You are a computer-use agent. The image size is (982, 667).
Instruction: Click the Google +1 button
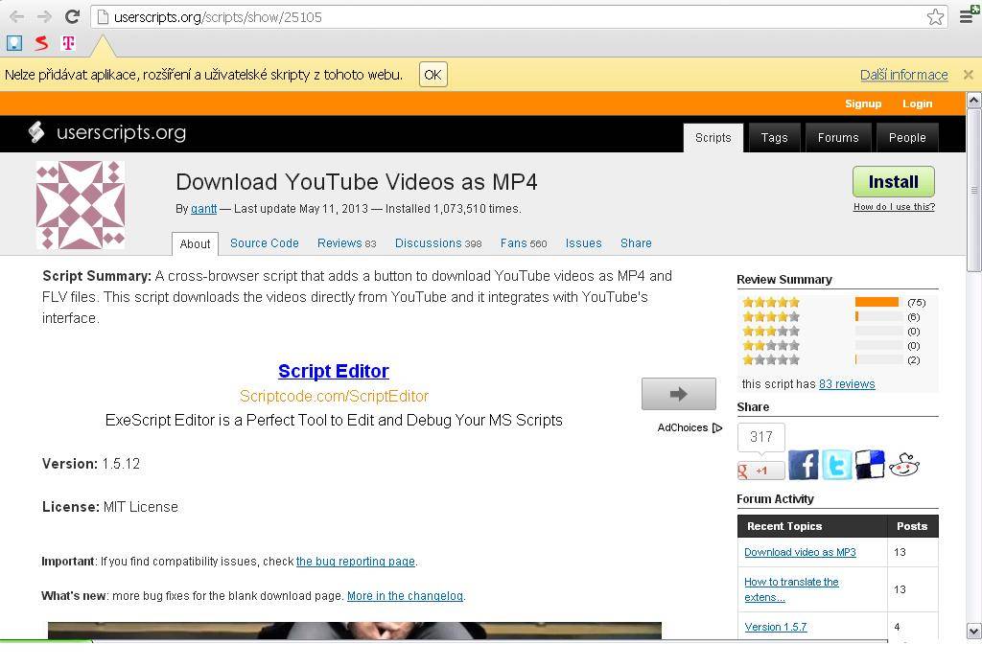click(x=760, y=471)
